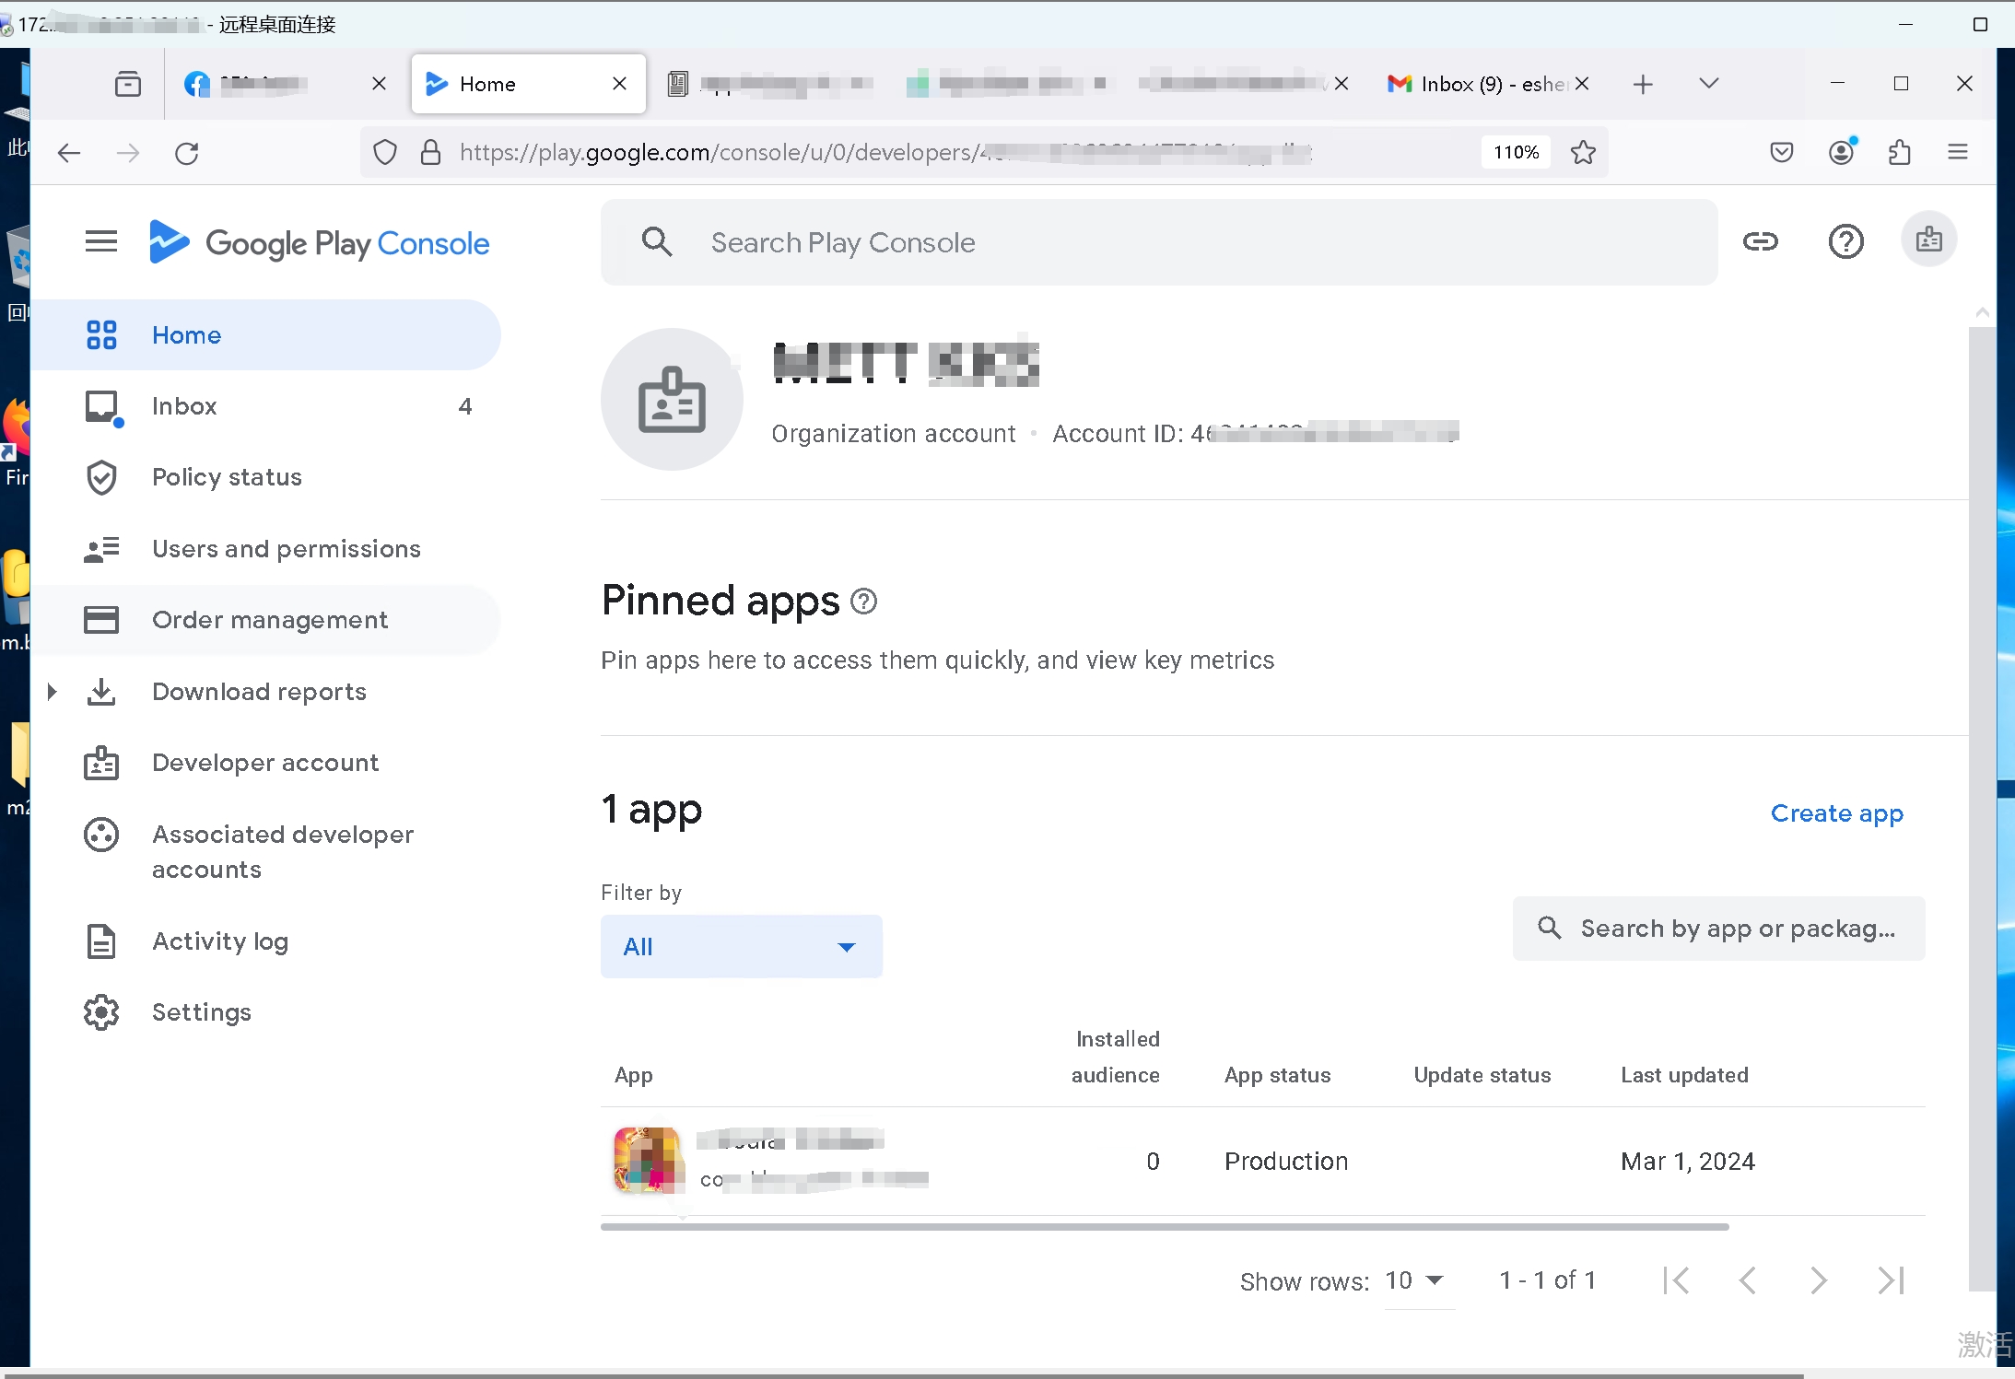2015x1379 pixels.
Task: Open Order management in the sidebar
Action: click(270, 620)
